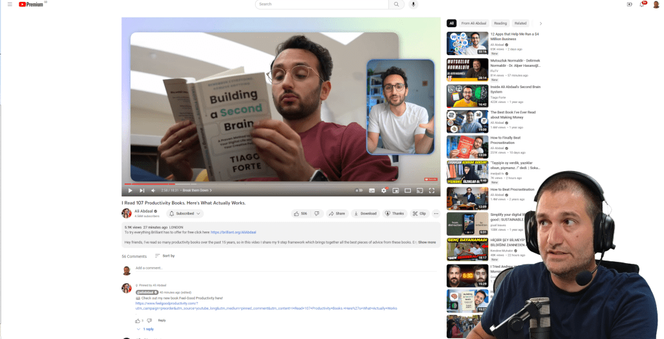The width and height of the screenshot is (664, 339).
Task: Create a Clip of the video
Action: coord(419,213)
